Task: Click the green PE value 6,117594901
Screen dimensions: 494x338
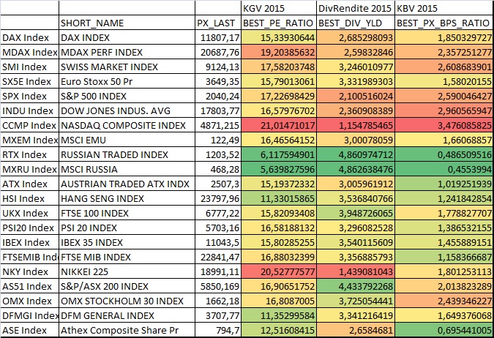Action: (279, 154)
